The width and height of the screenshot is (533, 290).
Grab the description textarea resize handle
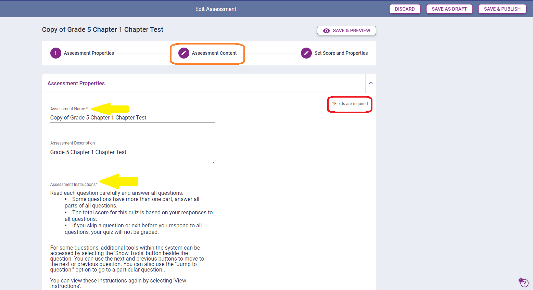(x=213, y=162)
